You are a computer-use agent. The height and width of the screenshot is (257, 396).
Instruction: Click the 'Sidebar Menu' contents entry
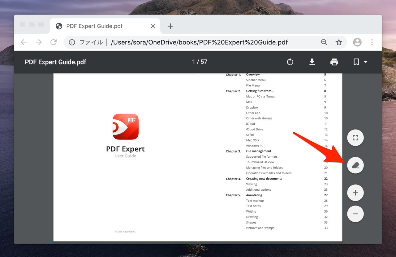[256, 80]
